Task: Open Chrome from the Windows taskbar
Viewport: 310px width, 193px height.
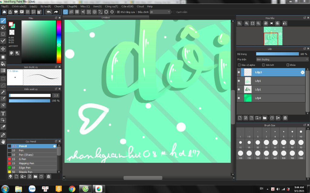Action: point(72,189)
